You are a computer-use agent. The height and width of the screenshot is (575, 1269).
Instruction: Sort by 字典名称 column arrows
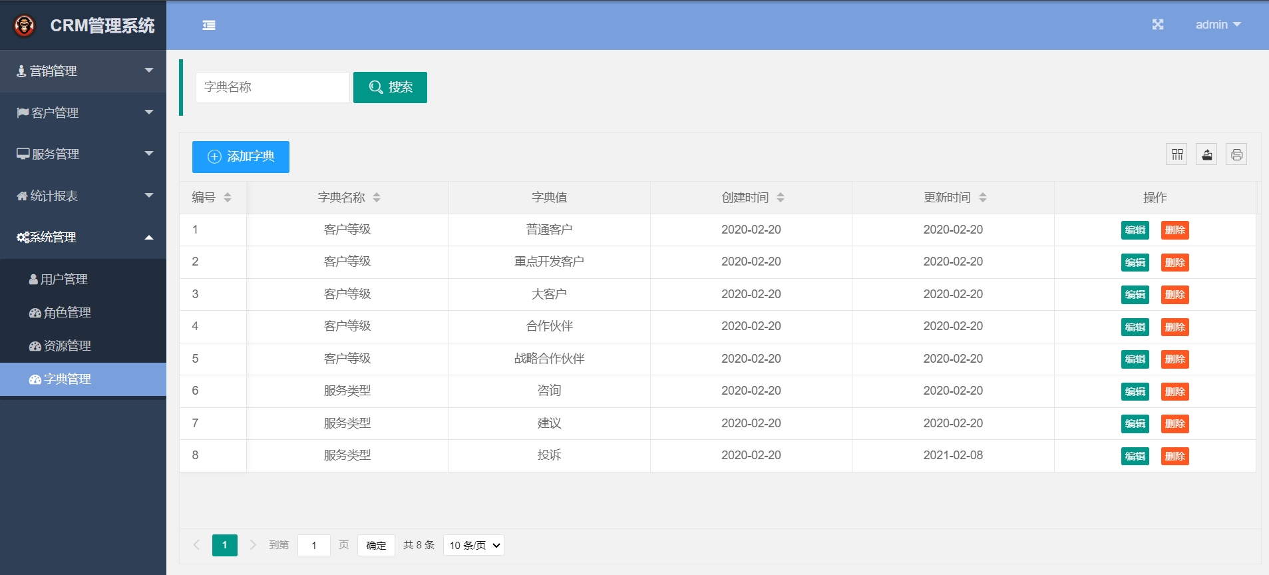coord(377,198)
